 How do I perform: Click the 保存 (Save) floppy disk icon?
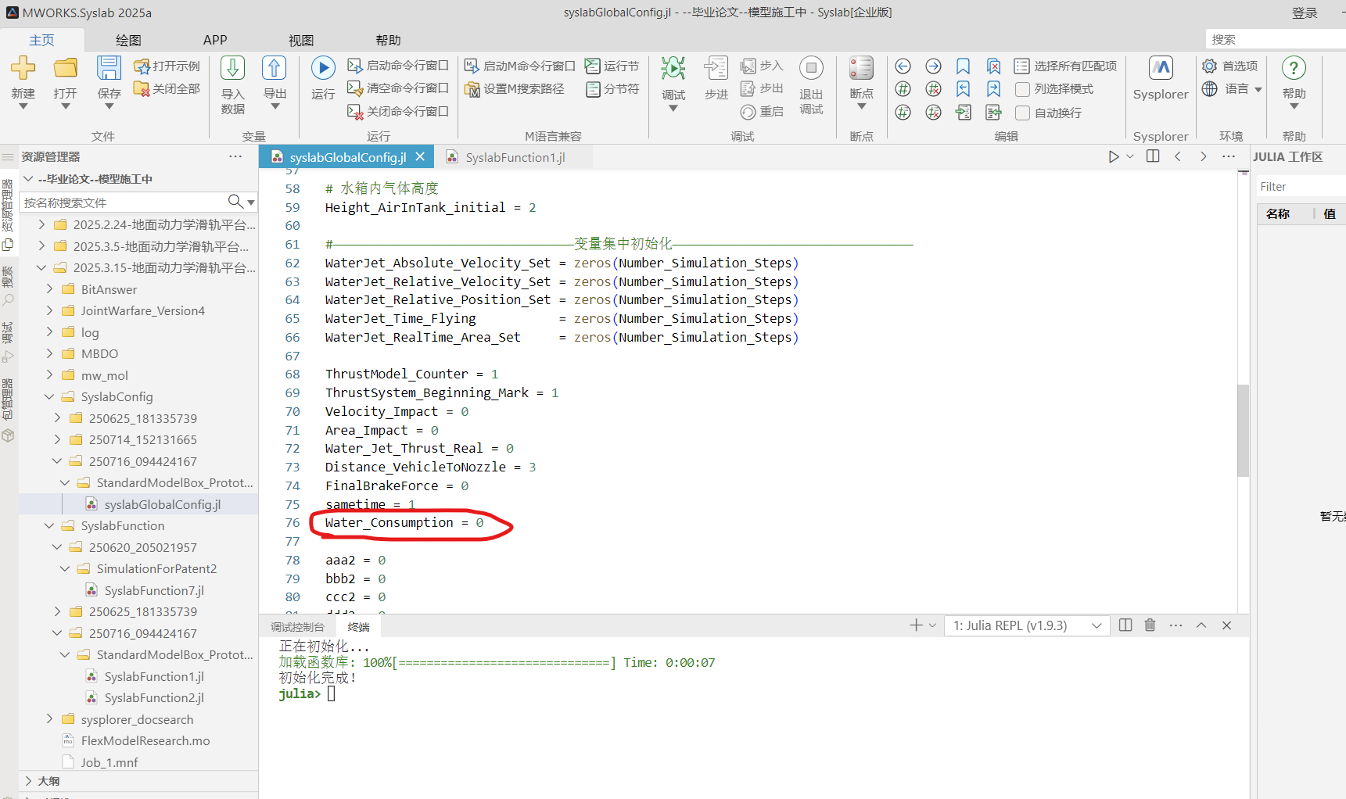click(x=109, y=68)
